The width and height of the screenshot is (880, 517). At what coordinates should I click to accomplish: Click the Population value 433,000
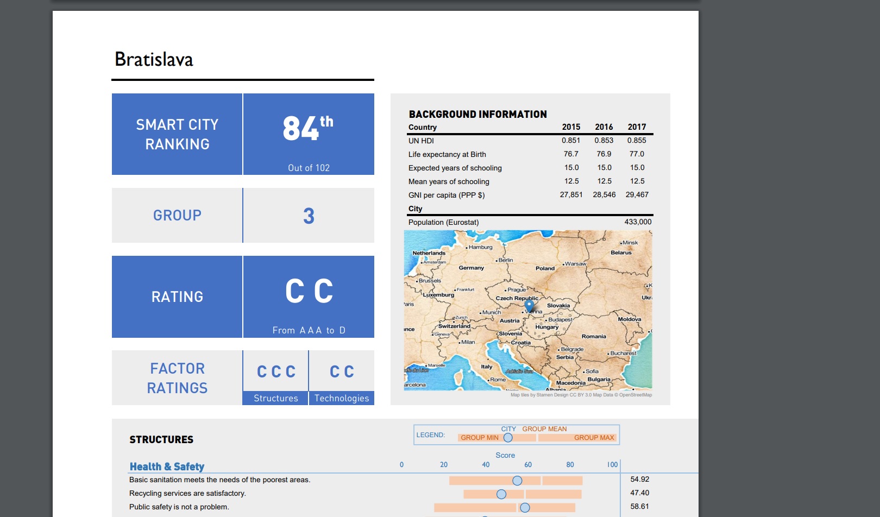pos(638,222)
